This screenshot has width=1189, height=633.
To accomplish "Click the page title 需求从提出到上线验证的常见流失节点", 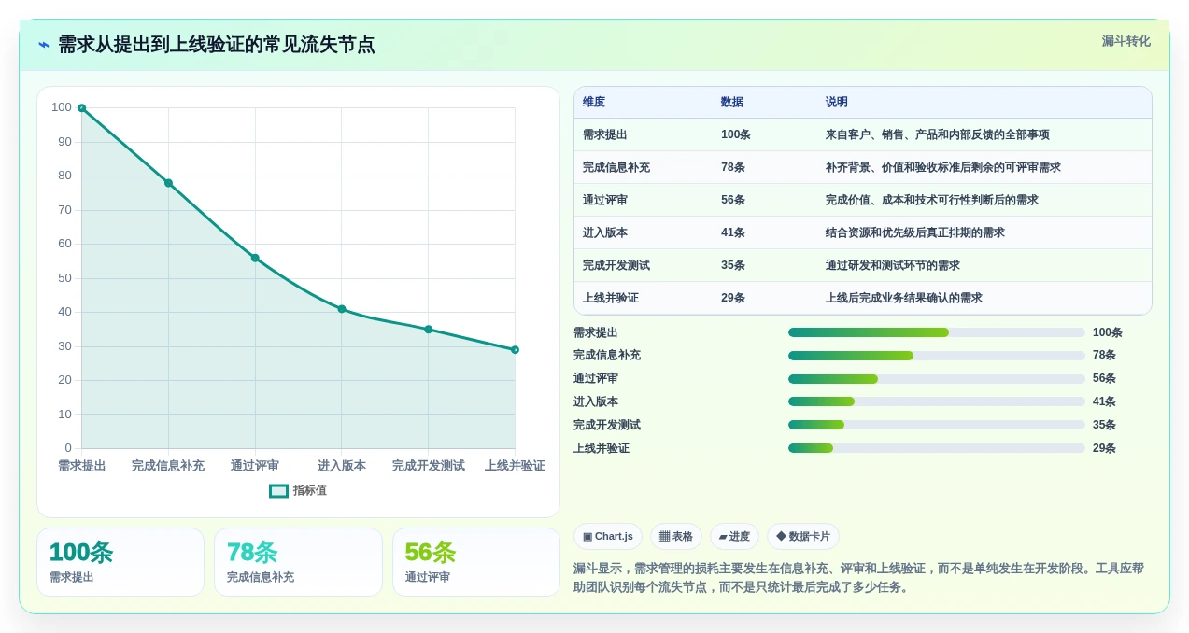I will (217, 45).
